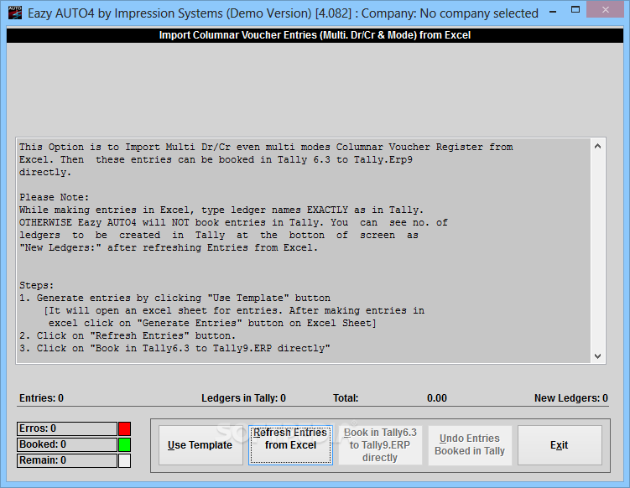This screenshot has height=488, width=630.
Task: Click step 3 'Book in Tally6.3 to Tally9.ERP directly' line
Action: click(x=174, y=348)
